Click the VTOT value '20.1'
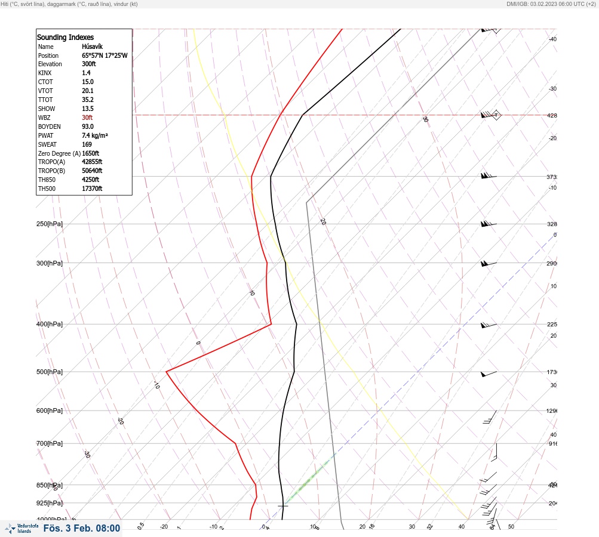The image size is (599, 537). [x=87, y=91]
